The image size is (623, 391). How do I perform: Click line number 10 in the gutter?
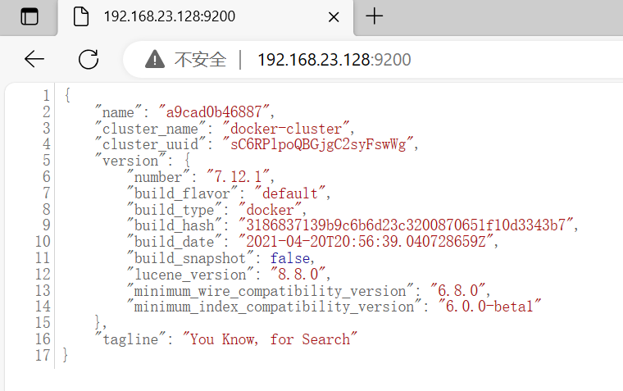tap(43, 242)
